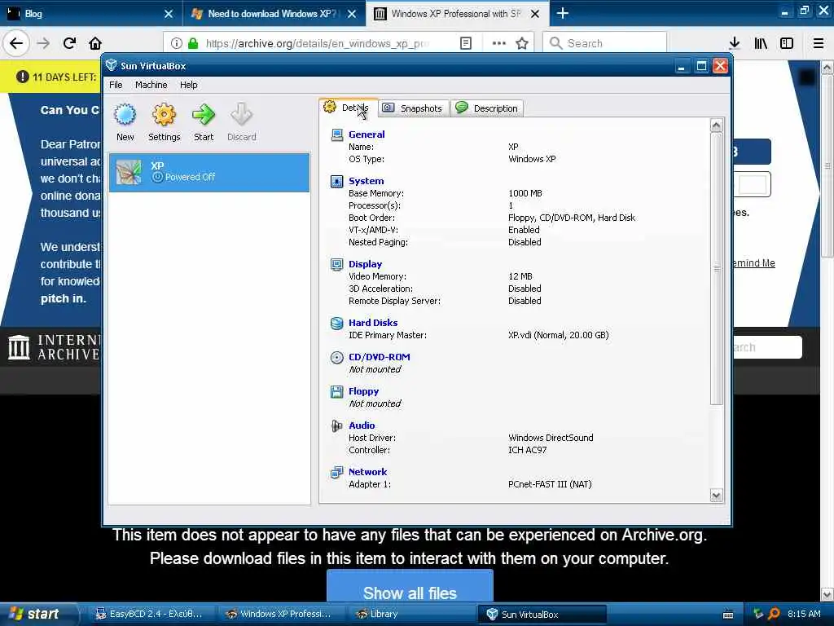Click the Display section heading
The image size is (834, 626).
[x=365, y=264]
